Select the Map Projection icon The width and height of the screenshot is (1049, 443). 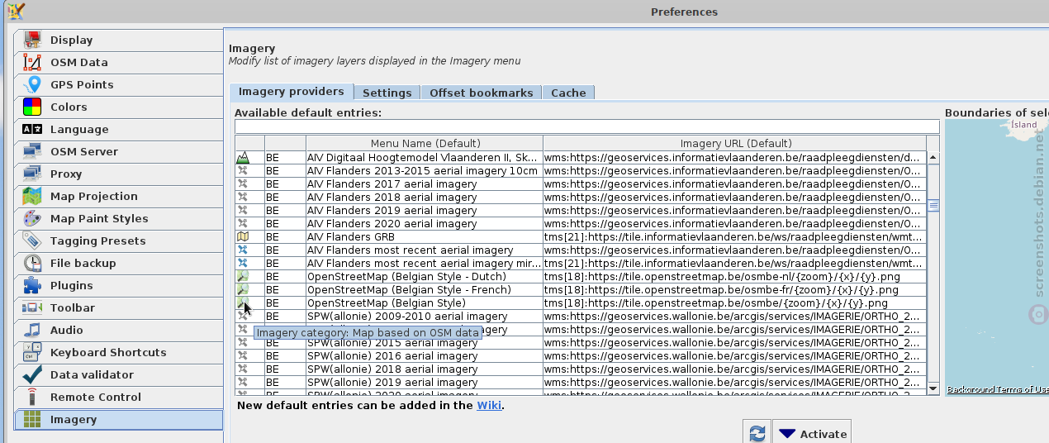[32, 196]
